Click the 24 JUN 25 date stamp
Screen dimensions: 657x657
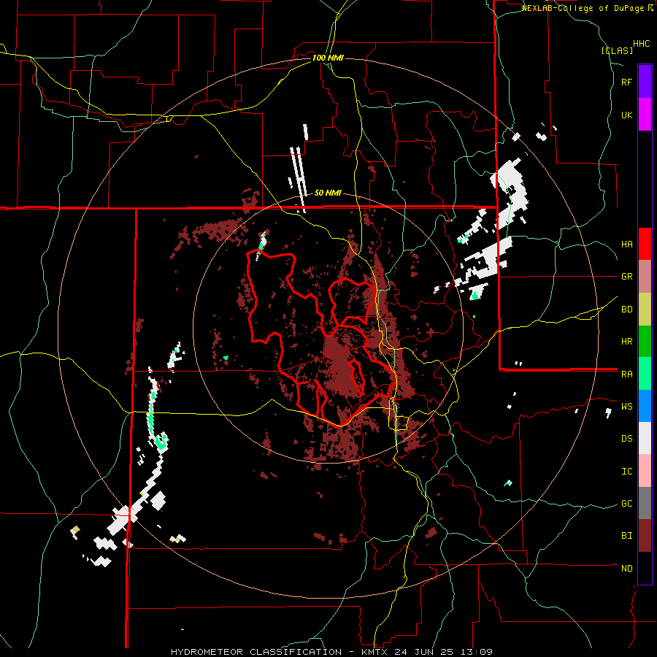click(425, 652)
